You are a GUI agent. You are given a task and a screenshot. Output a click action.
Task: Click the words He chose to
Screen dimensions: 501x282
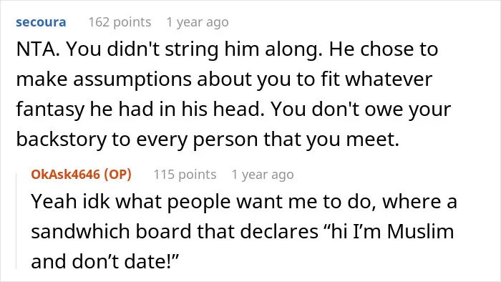tap(384, 49)
